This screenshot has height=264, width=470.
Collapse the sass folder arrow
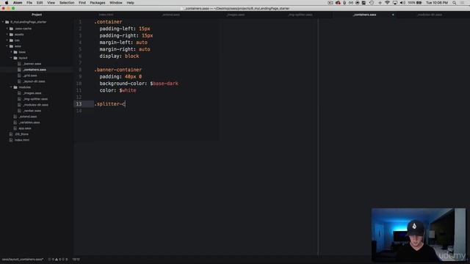7,46
